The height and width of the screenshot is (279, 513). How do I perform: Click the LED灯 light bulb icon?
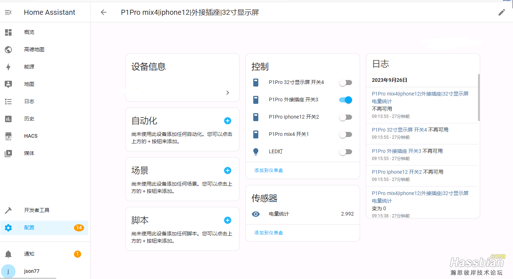tap(256, 152)
